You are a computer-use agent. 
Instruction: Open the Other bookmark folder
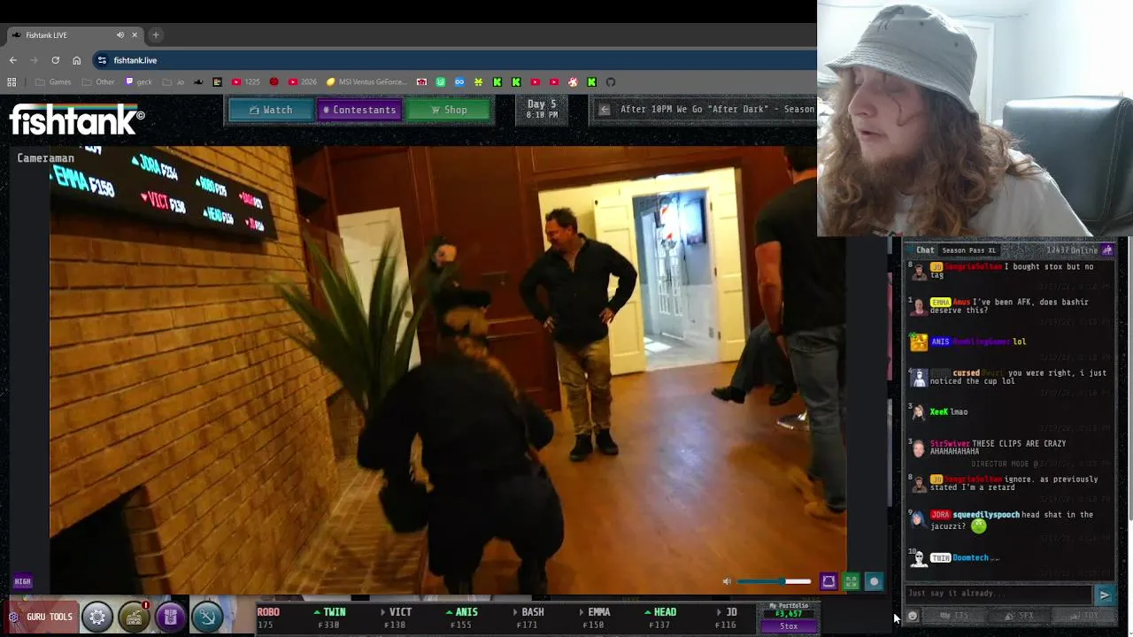98,82
